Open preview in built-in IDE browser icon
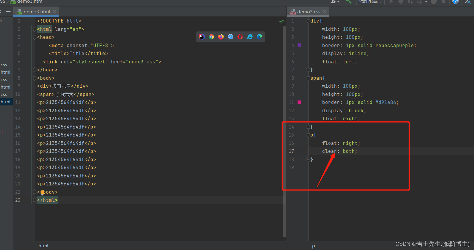Screen dimensions: 474x250 tap(202, 37)
